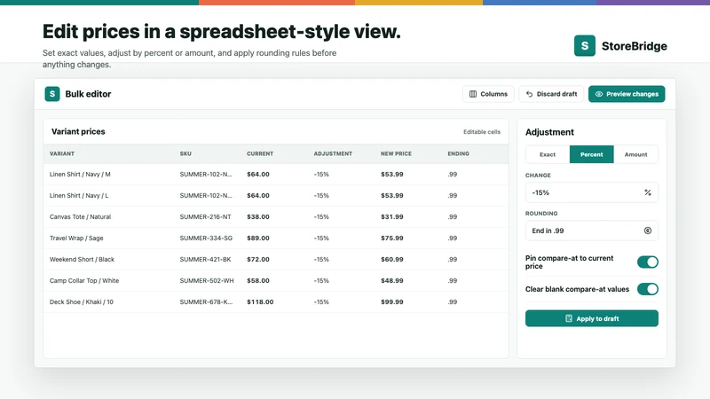This screenshot has width=710, height=399.
Task: Click the SKU column header
Action: coord(185,153)
